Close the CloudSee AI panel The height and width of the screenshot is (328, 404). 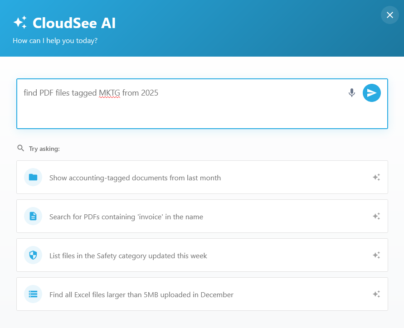tap(389, 15)
